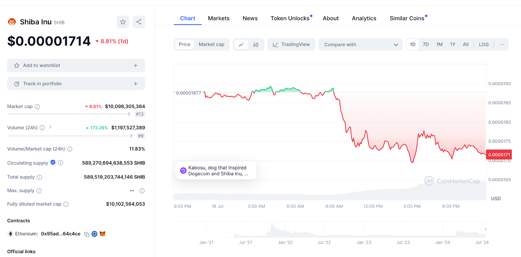Click the market cap rank progress bar
This screenshot has width=521, height=257.
(x=68, y=114)
